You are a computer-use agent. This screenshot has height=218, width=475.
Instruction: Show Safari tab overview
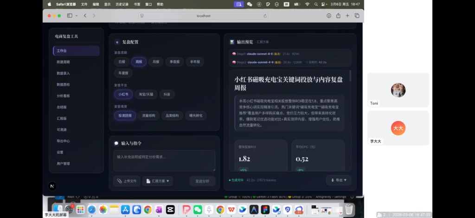(357, 16)
